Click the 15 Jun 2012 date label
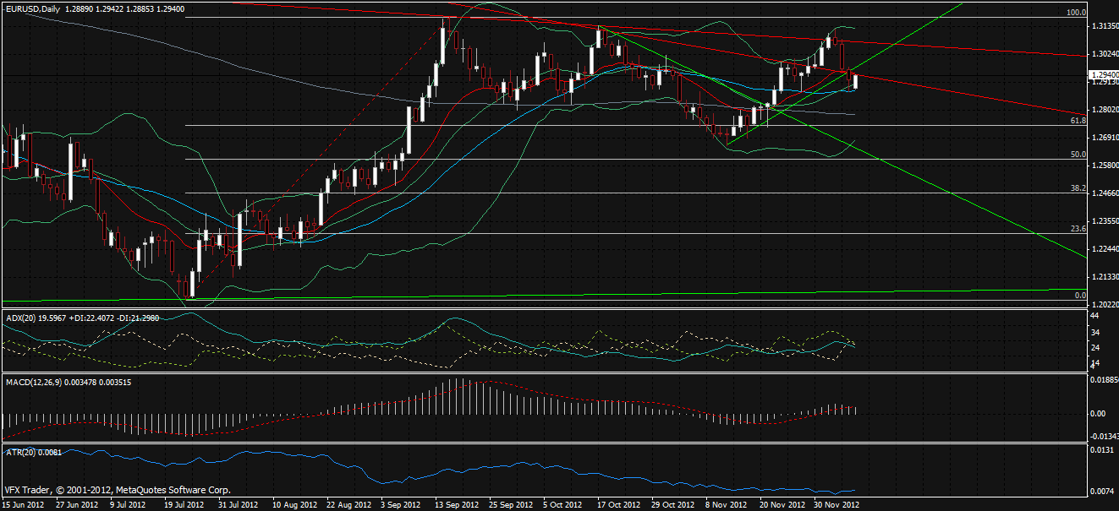Image resolution: width=1119 pixels, height=511 pixels. [24, 504]
